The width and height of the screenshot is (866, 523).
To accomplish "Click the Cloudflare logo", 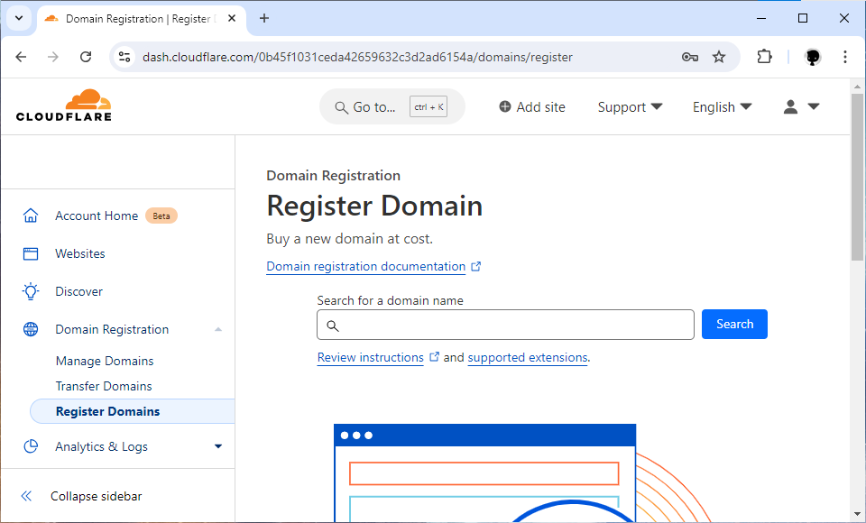I will coord(63,105).
